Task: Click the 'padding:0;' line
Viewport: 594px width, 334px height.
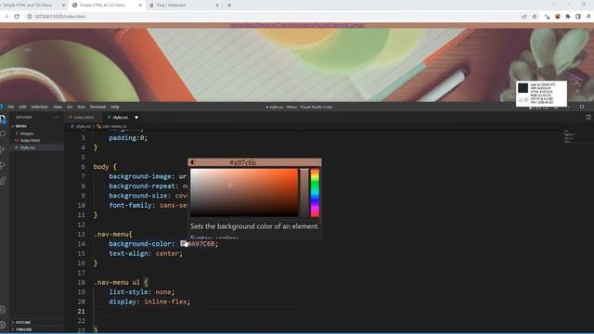Action: pos(128,138)
